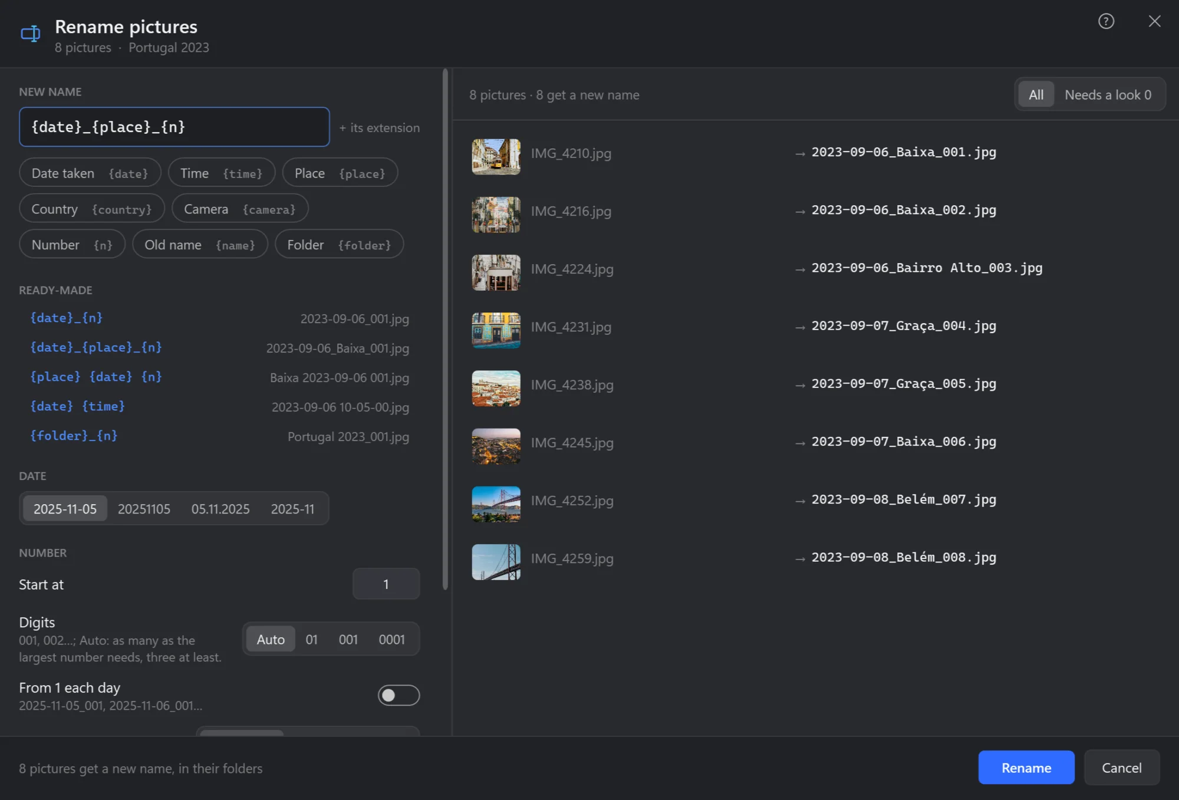Click the left panel vertical scrollbar
This screenshot has height=800, width=1179.
[x=445, y=330]
